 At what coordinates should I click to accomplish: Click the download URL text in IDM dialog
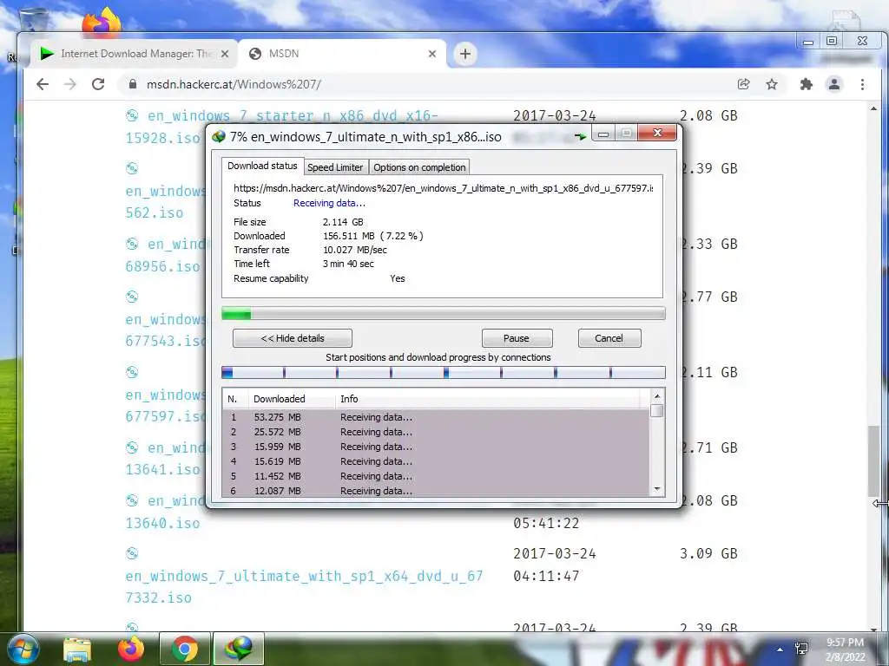click(x=443, y=188)
